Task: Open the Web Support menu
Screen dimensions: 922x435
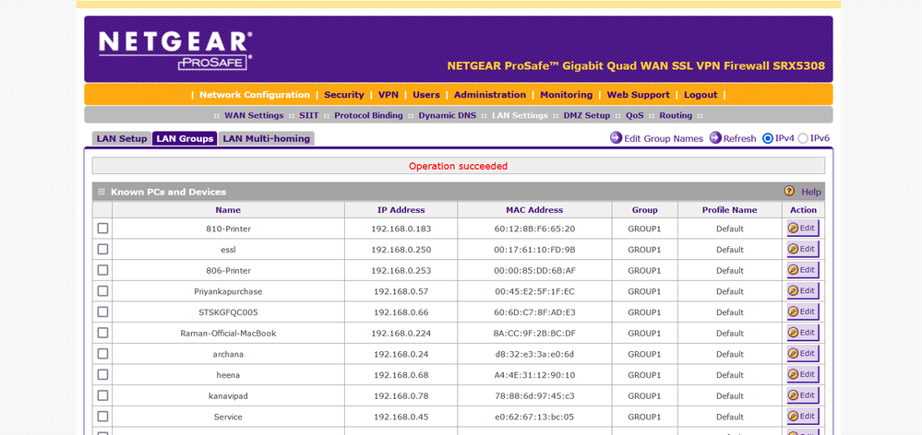Action: click(x=638, y=95)
